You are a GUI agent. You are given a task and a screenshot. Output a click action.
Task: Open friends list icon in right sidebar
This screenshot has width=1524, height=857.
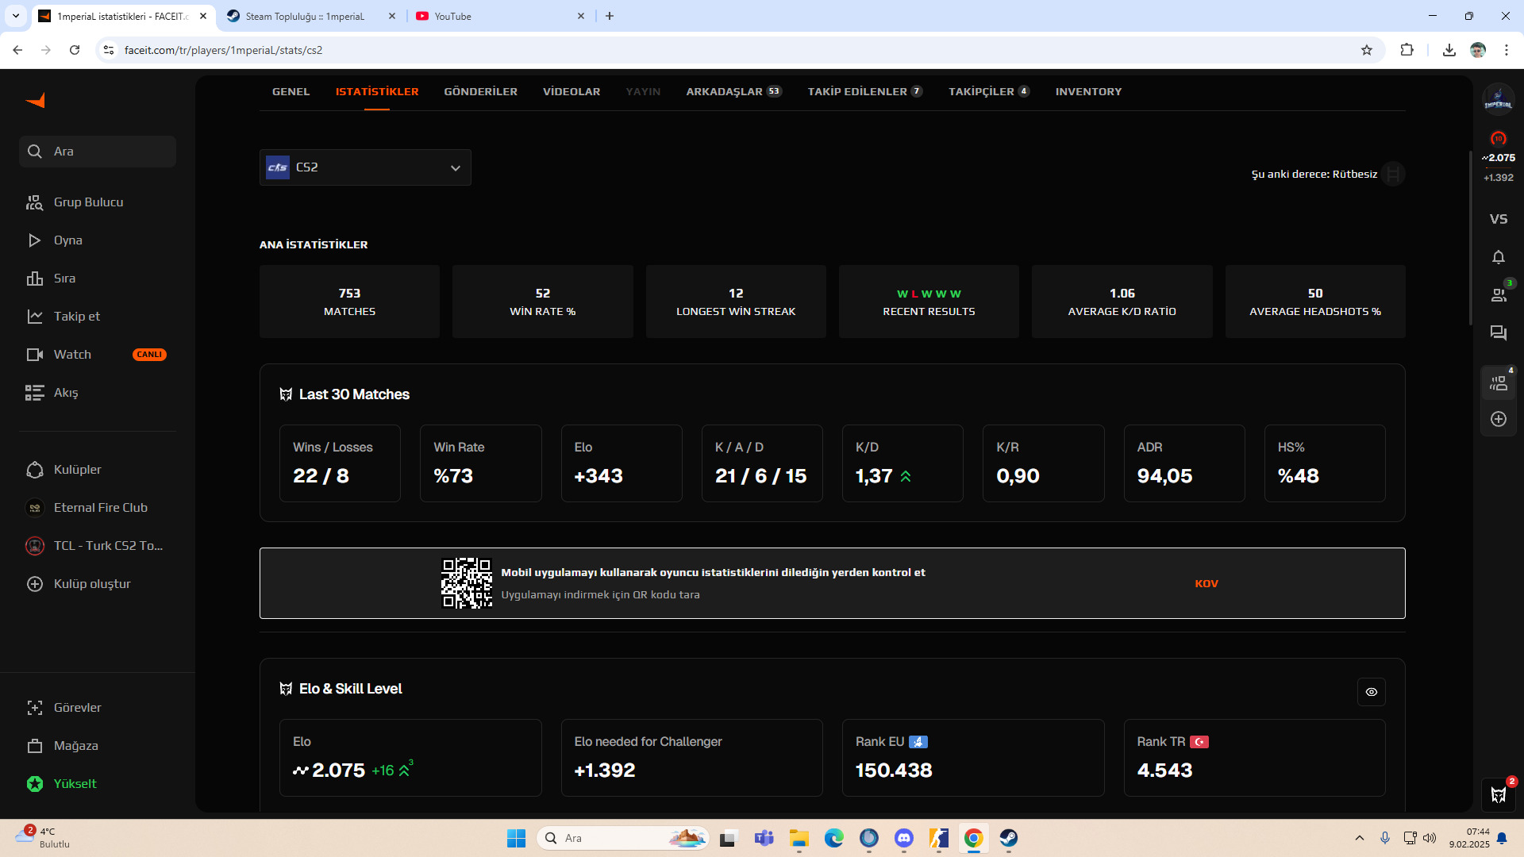[1498, 295]
